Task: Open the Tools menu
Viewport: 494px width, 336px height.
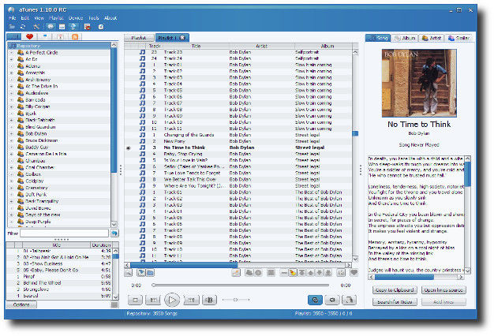Action: click(x=94, y=18)
